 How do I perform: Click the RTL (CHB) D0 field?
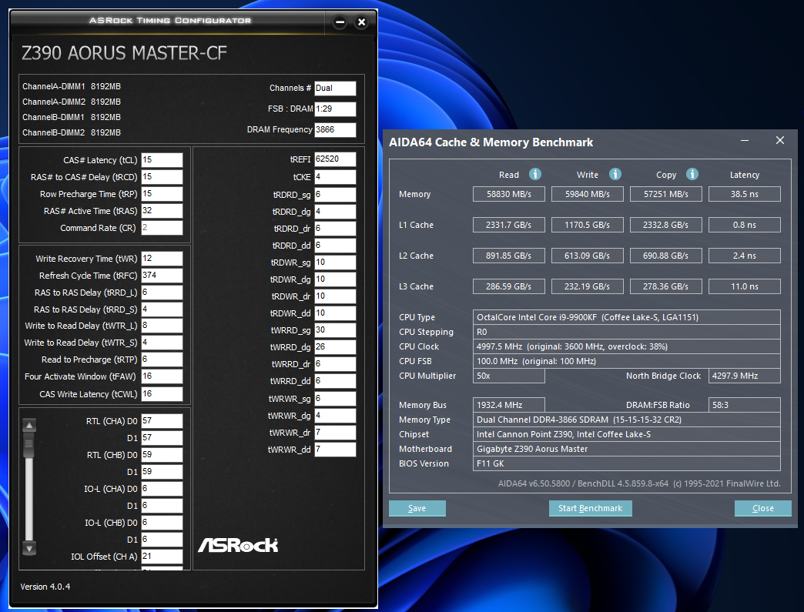tap(162, 455)
